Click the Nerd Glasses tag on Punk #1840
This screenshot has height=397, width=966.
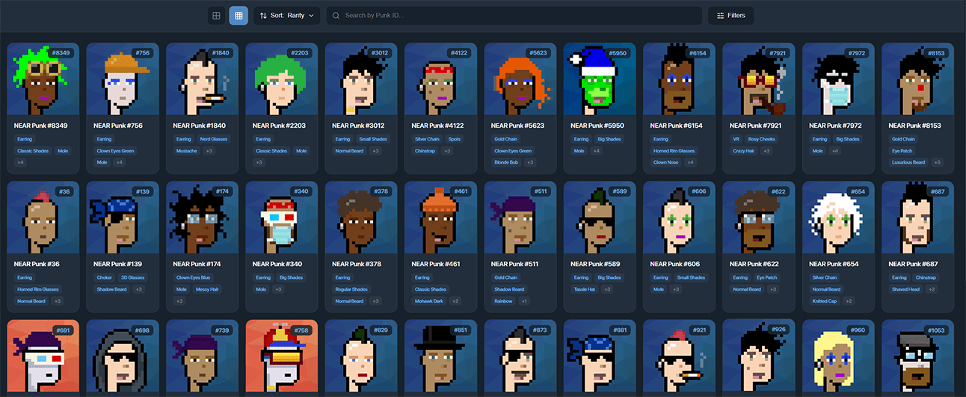213,139
